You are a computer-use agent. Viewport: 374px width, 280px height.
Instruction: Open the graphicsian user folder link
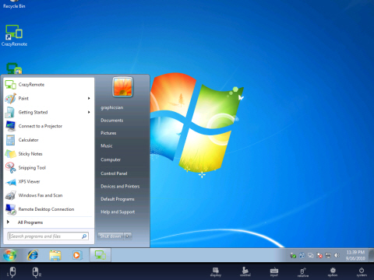coord(112,107)
